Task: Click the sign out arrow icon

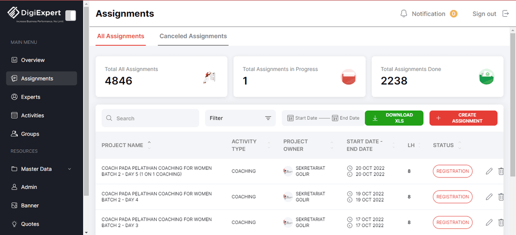Action: [505, 14]
